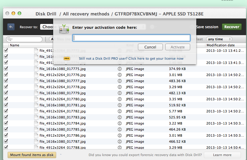The image size is (247, 160).
Task: Select file name file_1616x1080_017787.jpg
Action: [x=63, y=142]
